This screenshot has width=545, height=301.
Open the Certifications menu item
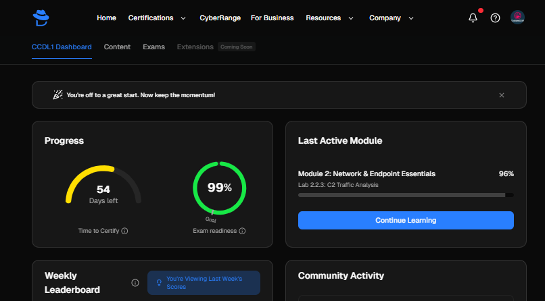click(x=151, y=18)
